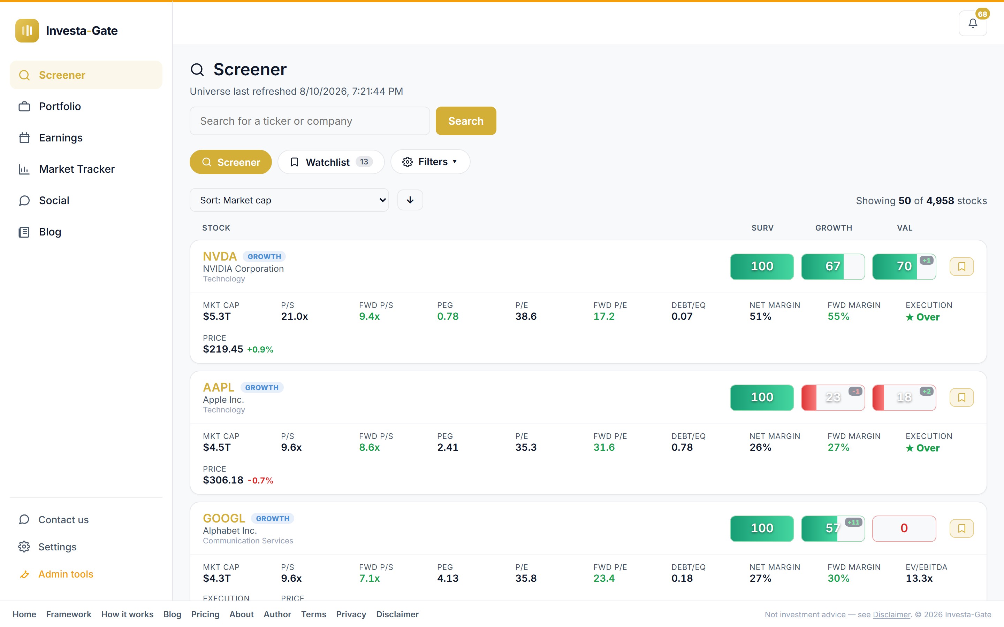Screen dimensions: 1004x627
Task: Click the notification count badge 68
Action: (982, 14)
